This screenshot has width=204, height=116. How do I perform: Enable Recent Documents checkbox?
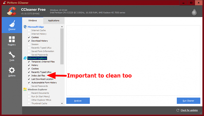click(x=29, y=93)
